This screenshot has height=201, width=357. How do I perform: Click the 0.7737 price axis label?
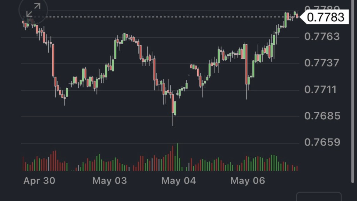322,63
